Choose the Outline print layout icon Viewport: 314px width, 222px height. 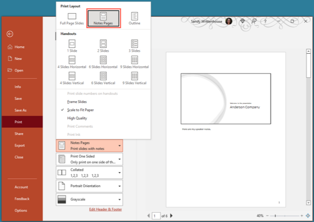(x=134, y=16)
